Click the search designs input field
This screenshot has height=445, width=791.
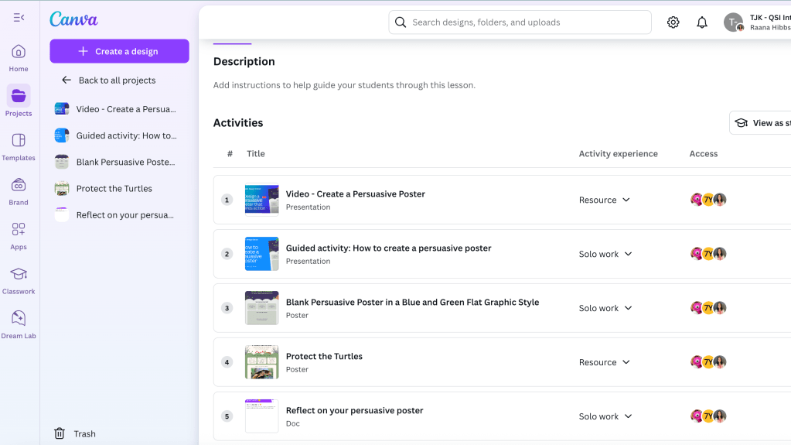point(526,22)
